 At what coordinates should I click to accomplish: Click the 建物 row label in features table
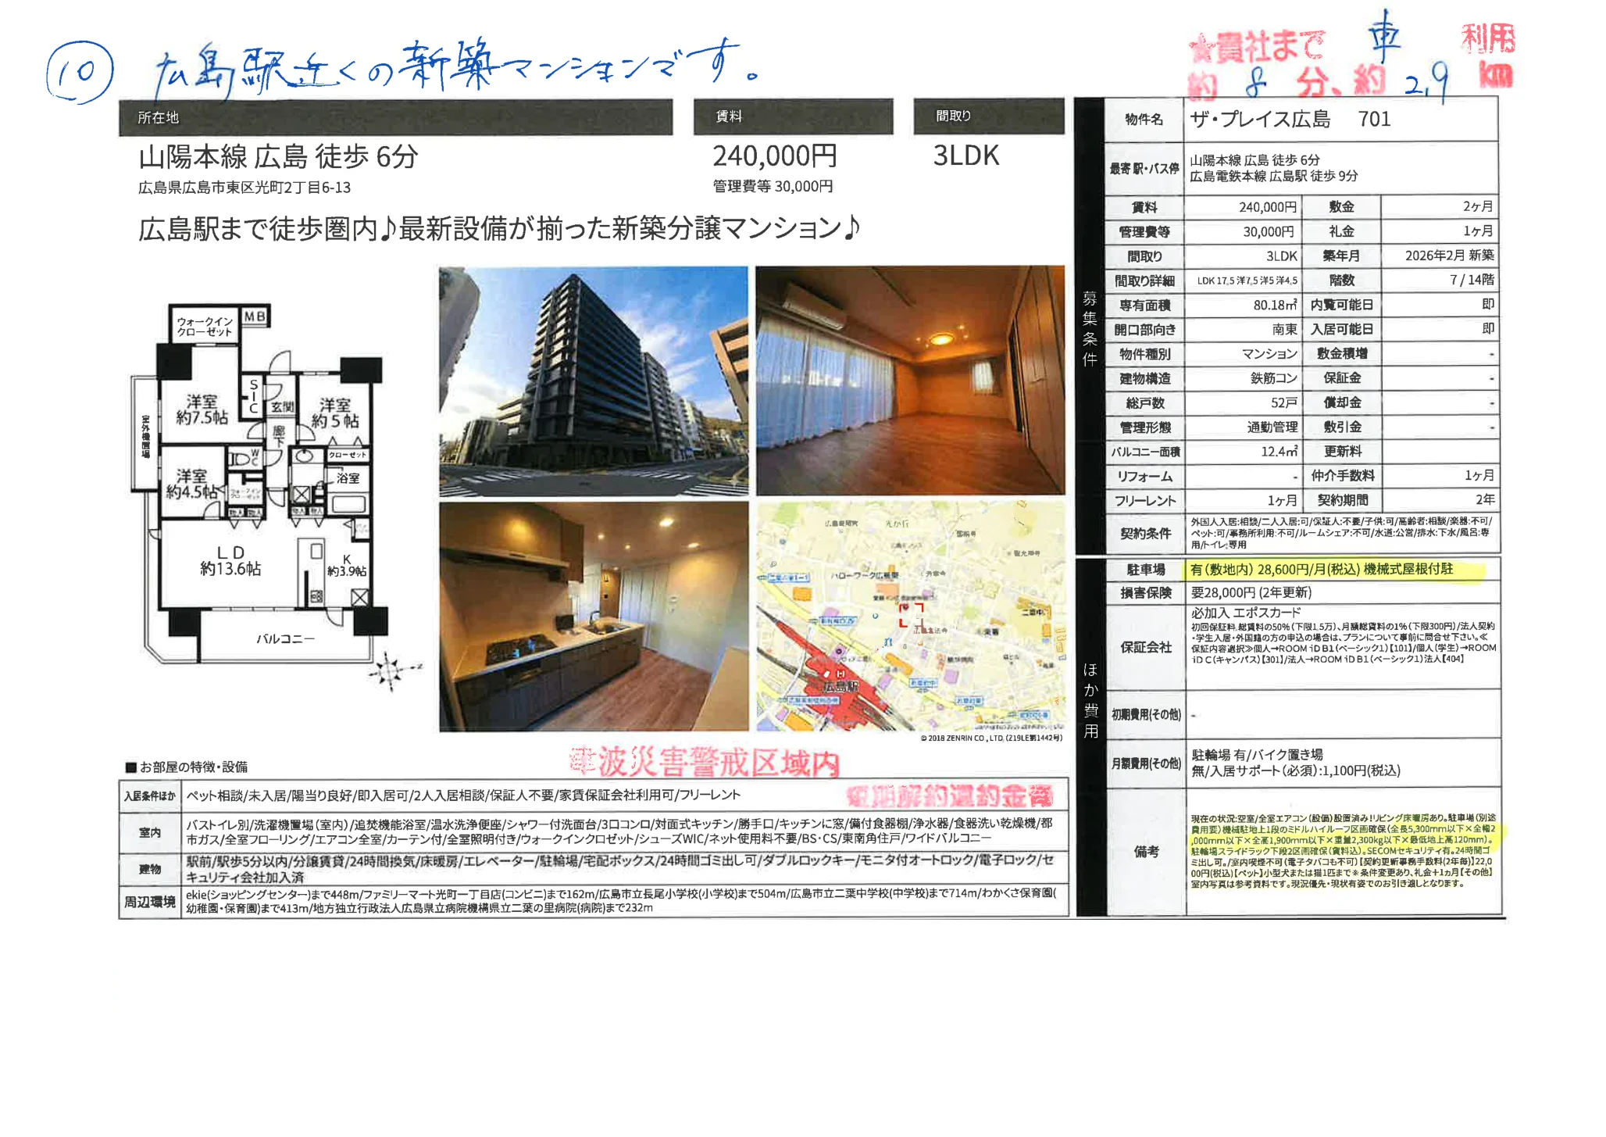tap(150, 869)
